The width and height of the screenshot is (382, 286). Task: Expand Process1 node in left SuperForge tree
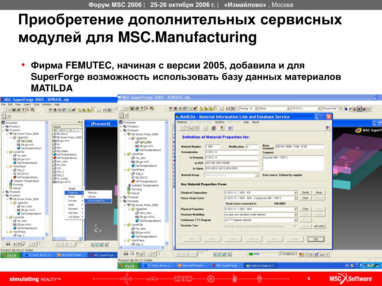[x=4, y=127]
